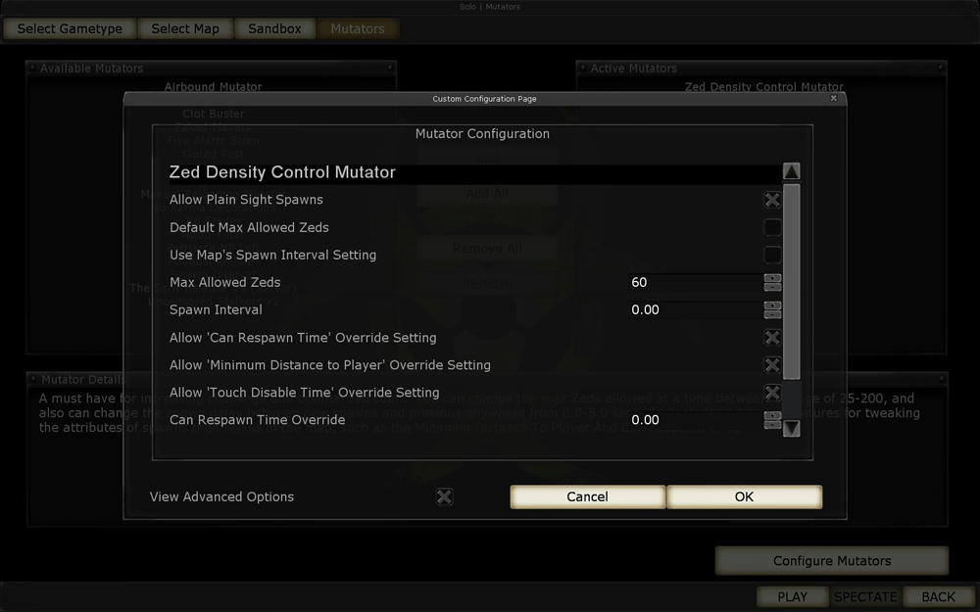The width and height of the screenshot is (980, 612).
Task: Toggle Allow 'Minimum Distance to Player' Override checkbox
Action: (772, 364)
